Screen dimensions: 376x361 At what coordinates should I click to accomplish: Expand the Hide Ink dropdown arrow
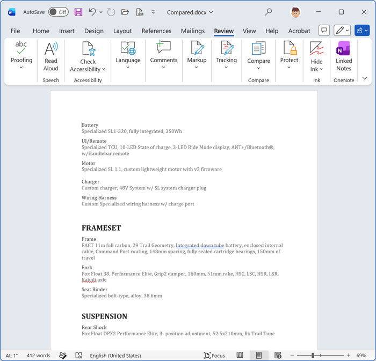click(321, 69)
